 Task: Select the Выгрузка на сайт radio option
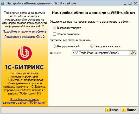pos(54,46)
